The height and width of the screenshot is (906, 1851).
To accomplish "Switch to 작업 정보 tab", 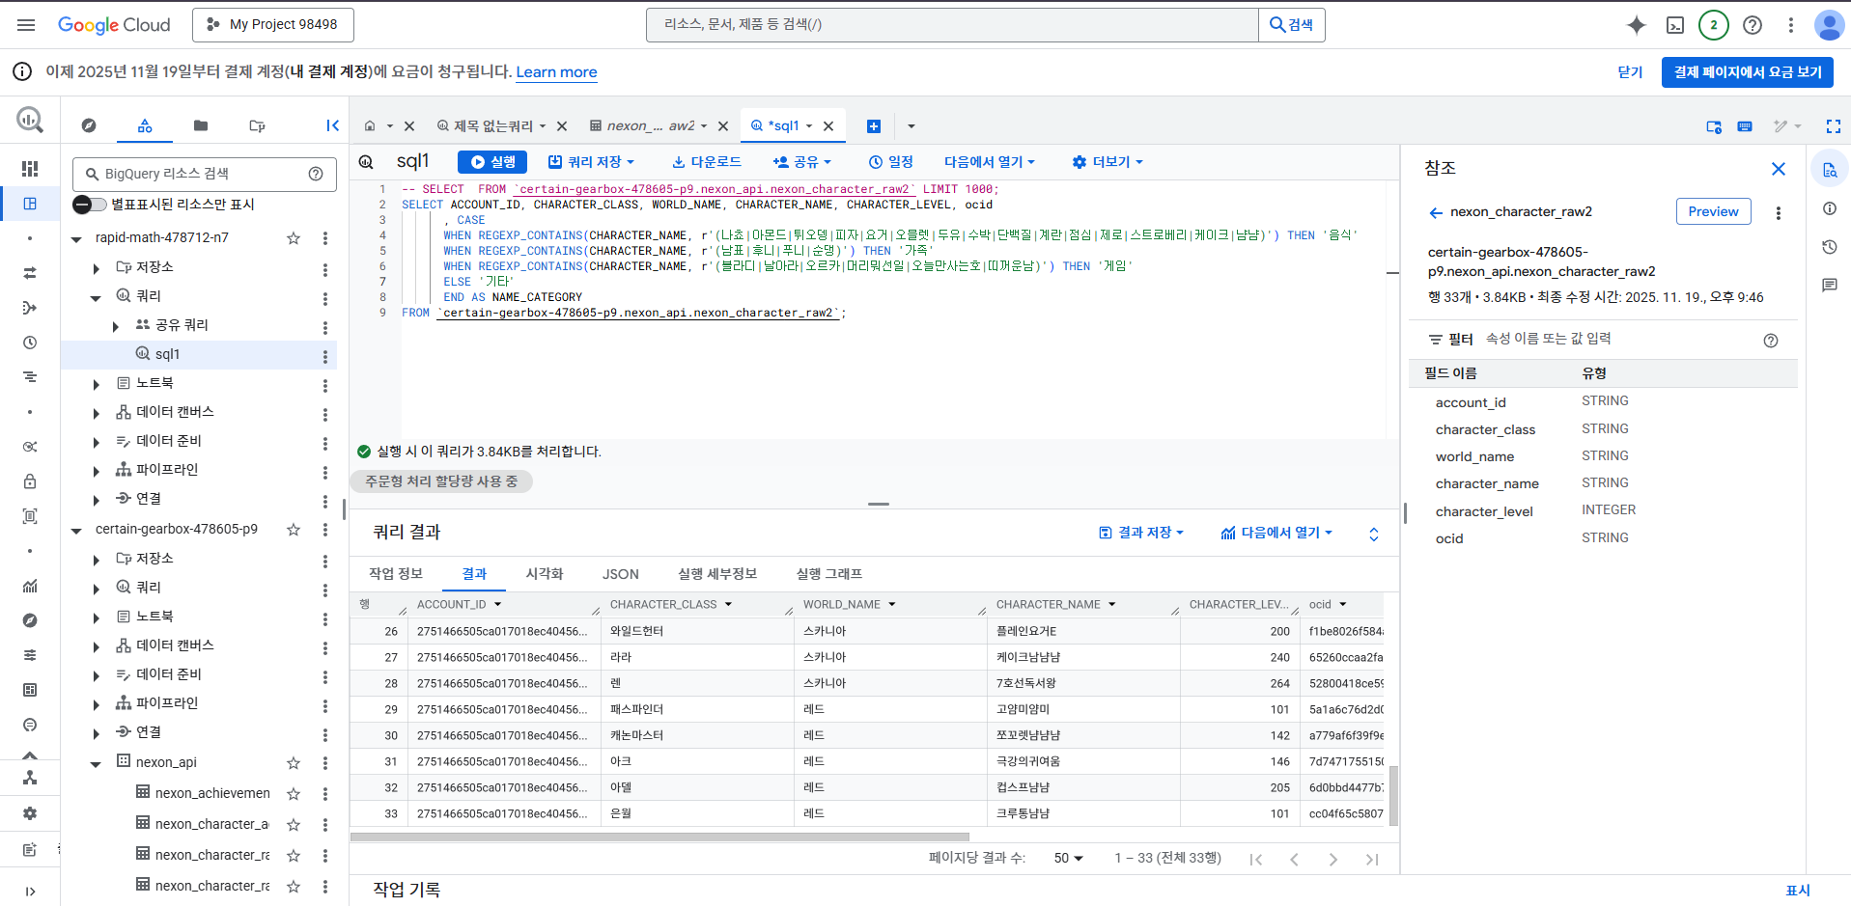I will 396,574.
